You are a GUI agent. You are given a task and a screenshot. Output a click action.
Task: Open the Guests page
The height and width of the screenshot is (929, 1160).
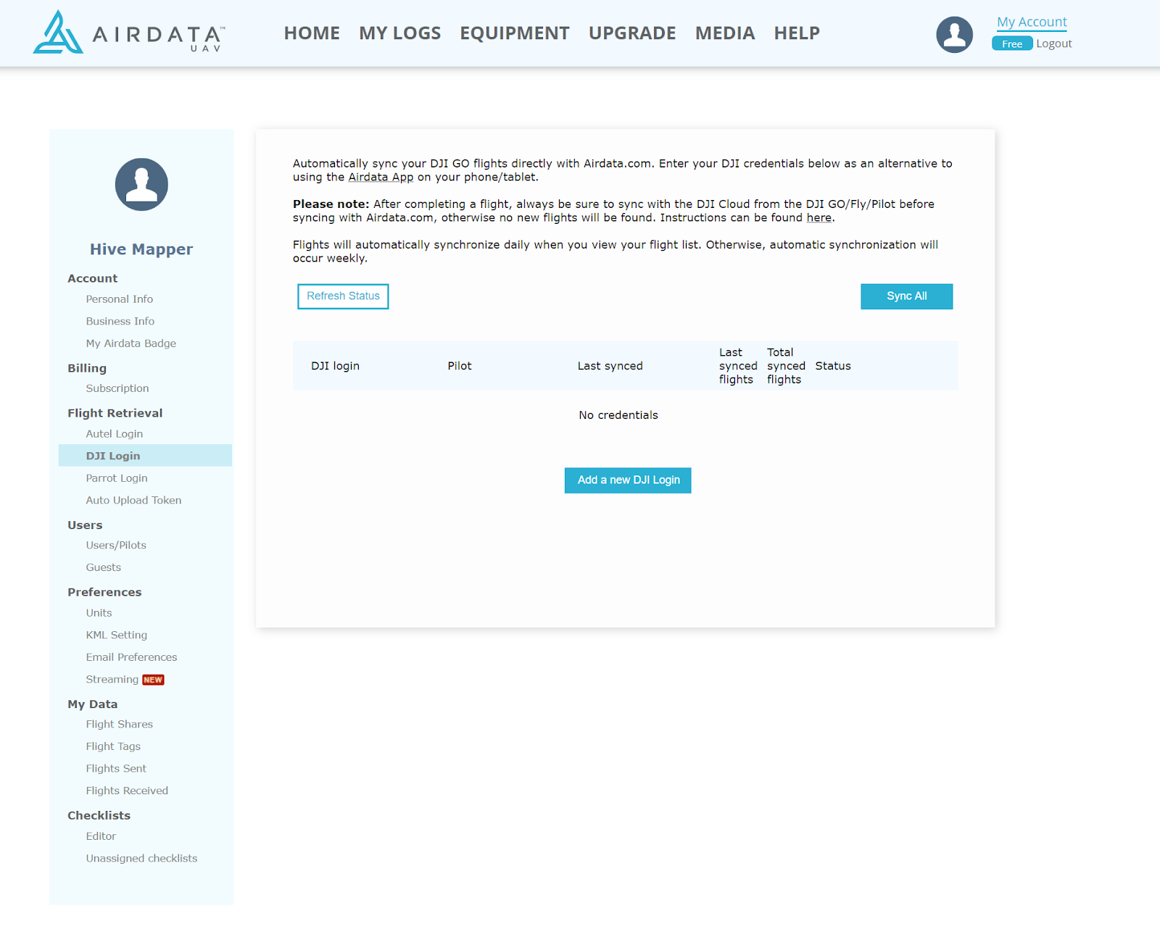[x=104, y=568]
